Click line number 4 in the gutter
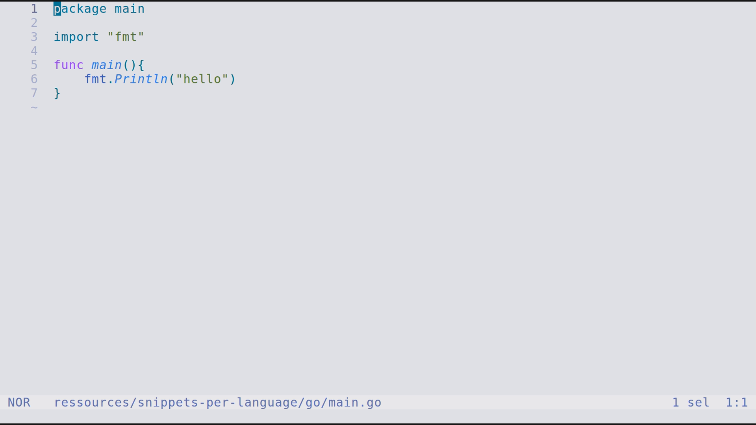 tap(34, 51)
